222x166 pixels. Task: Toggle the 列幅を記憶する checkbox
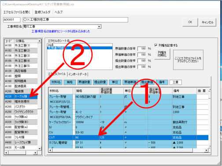tap(156, 45)
